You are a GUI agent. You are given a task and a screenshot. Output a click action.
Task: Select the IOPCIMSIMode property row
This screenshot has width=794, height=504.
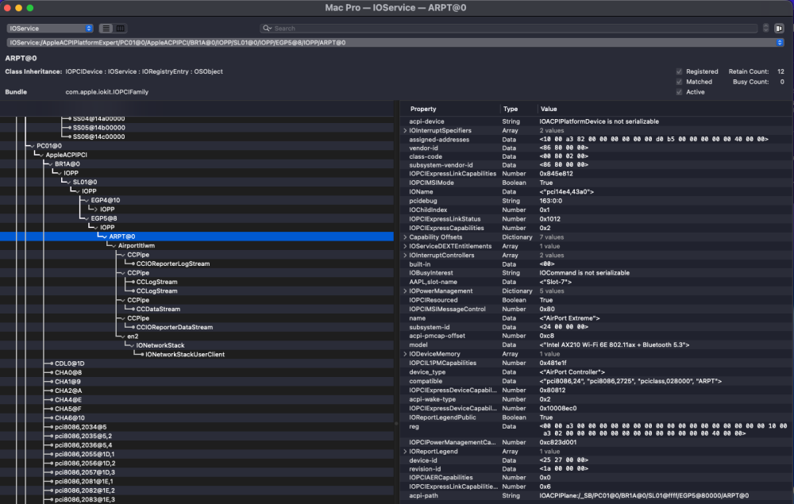[595, 183]
